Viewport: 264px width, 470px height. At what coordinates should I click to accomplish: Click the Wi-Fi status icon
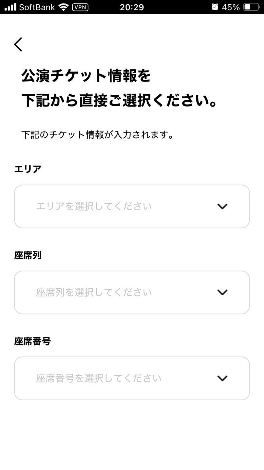[63, 7]
